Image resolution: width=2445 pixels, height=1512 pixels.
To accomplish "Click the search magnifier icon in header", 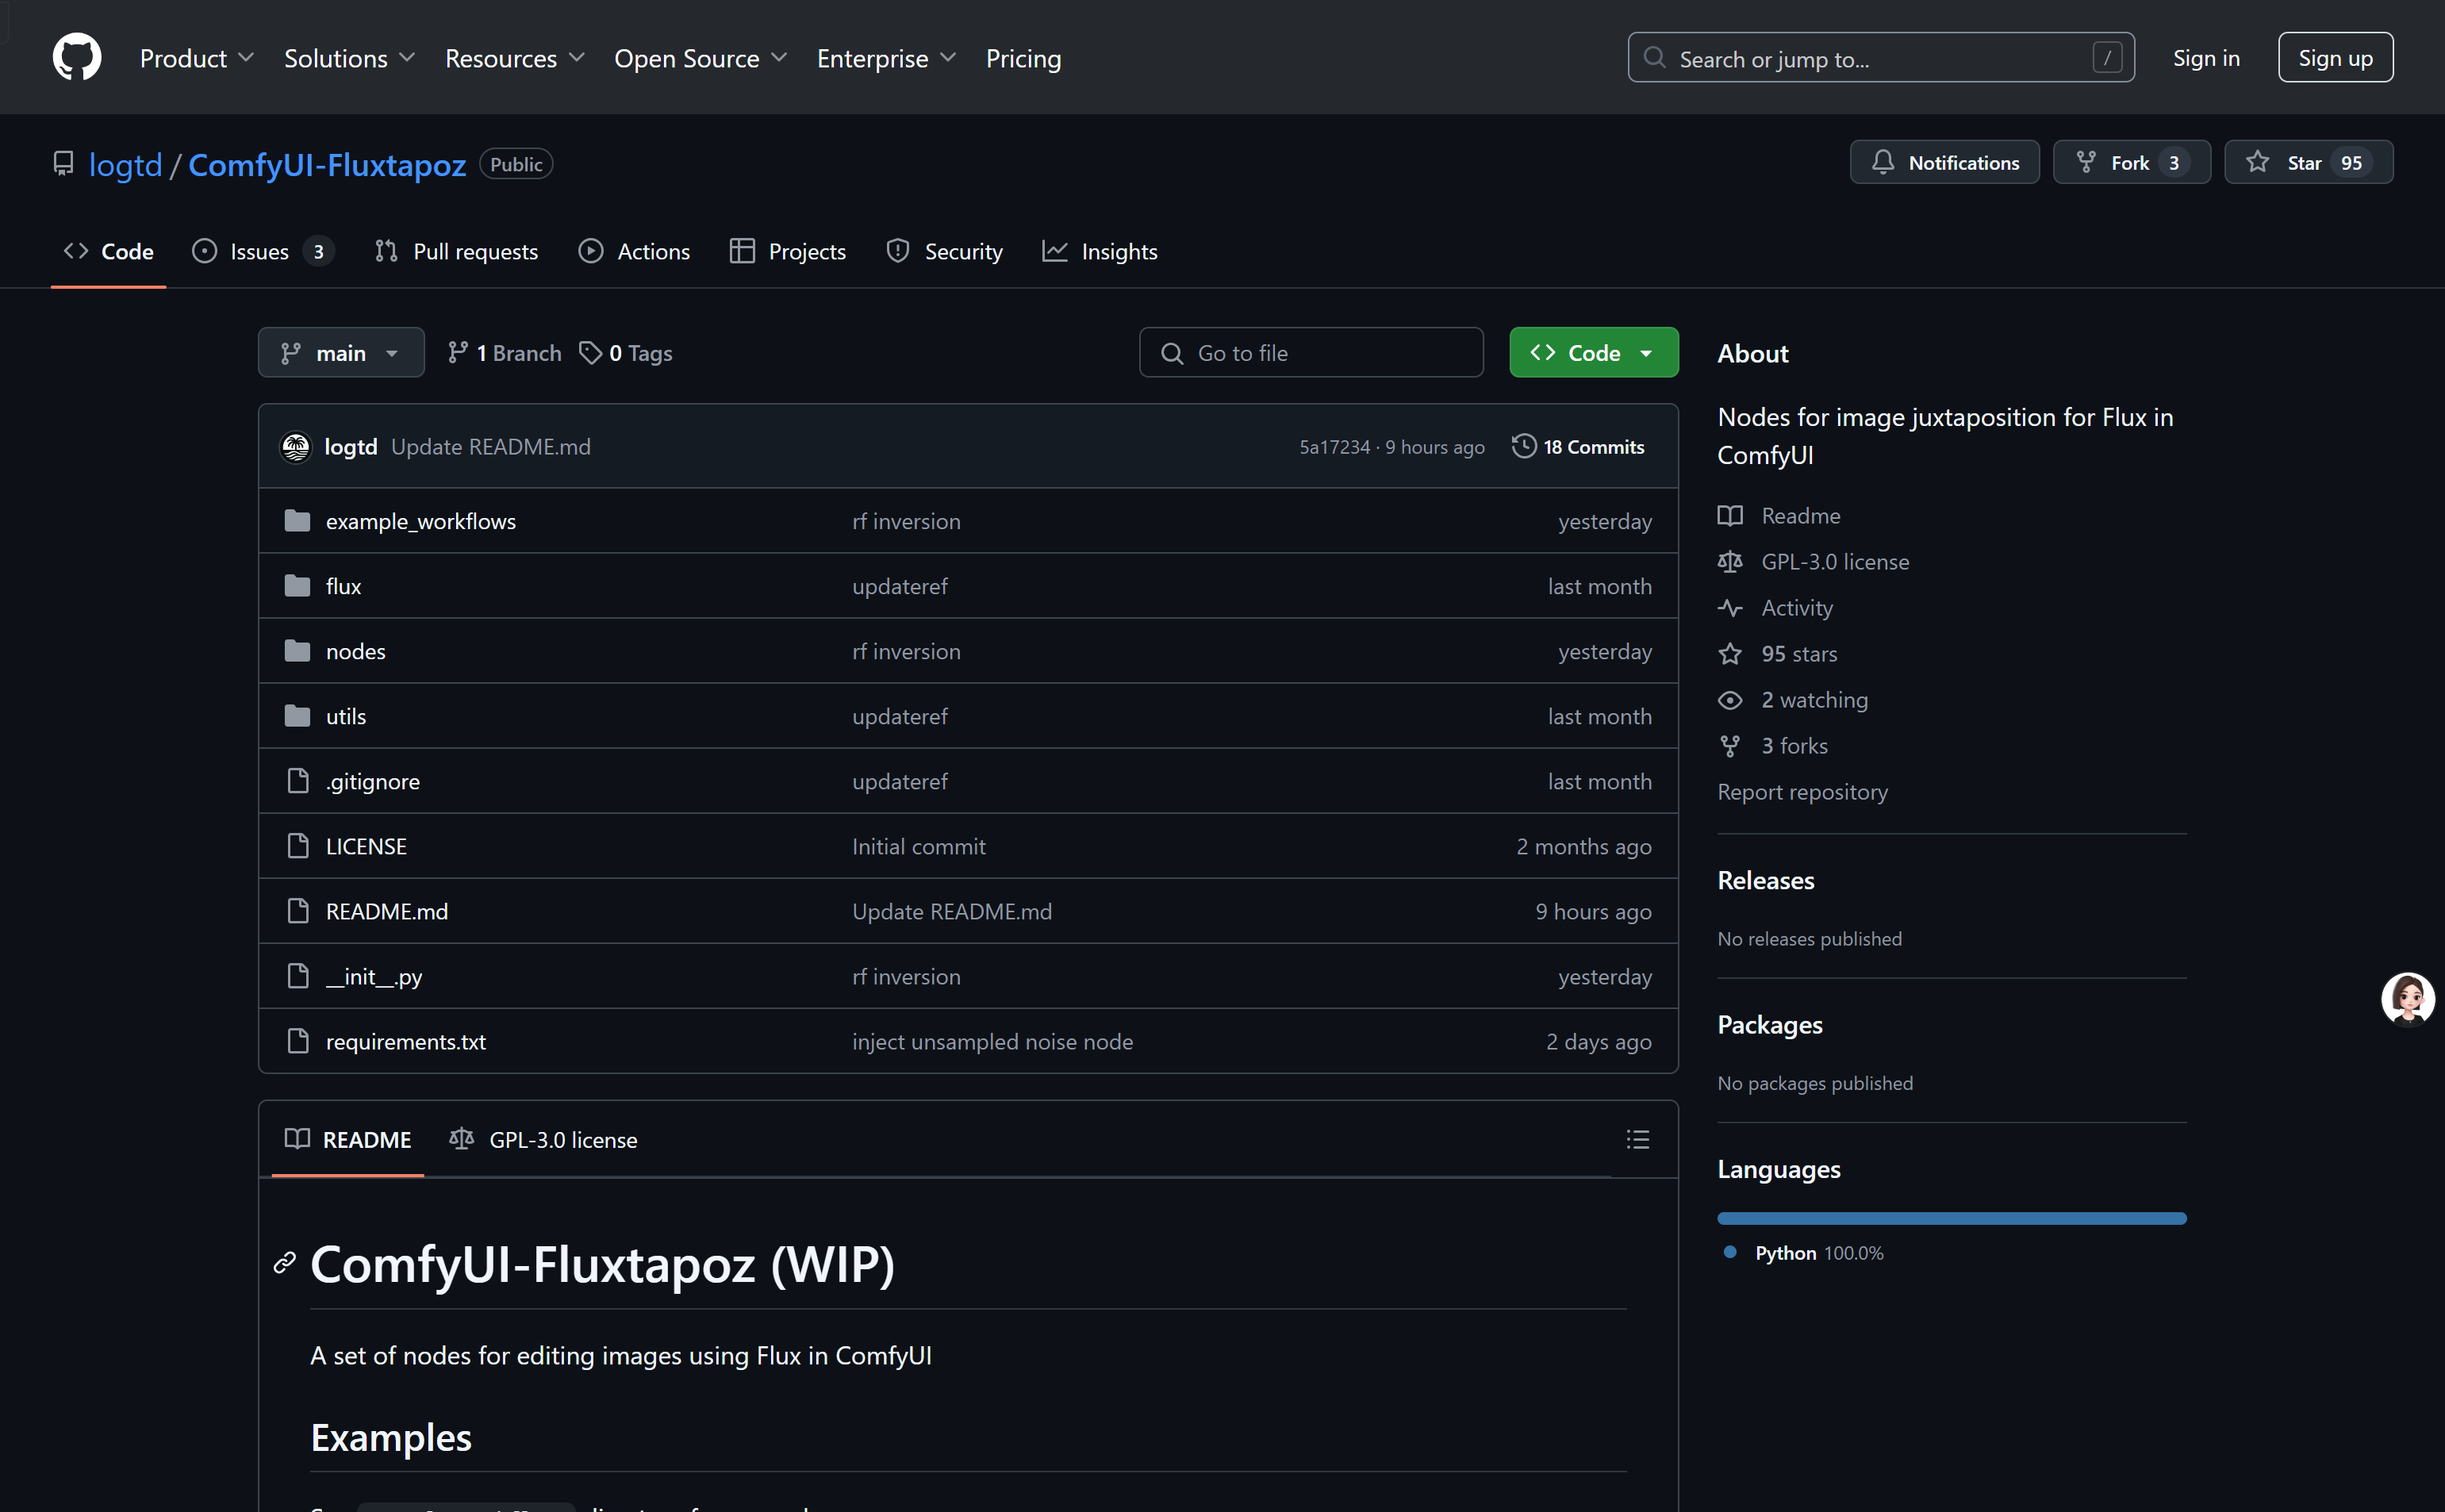I will (x=1655, y=58).
